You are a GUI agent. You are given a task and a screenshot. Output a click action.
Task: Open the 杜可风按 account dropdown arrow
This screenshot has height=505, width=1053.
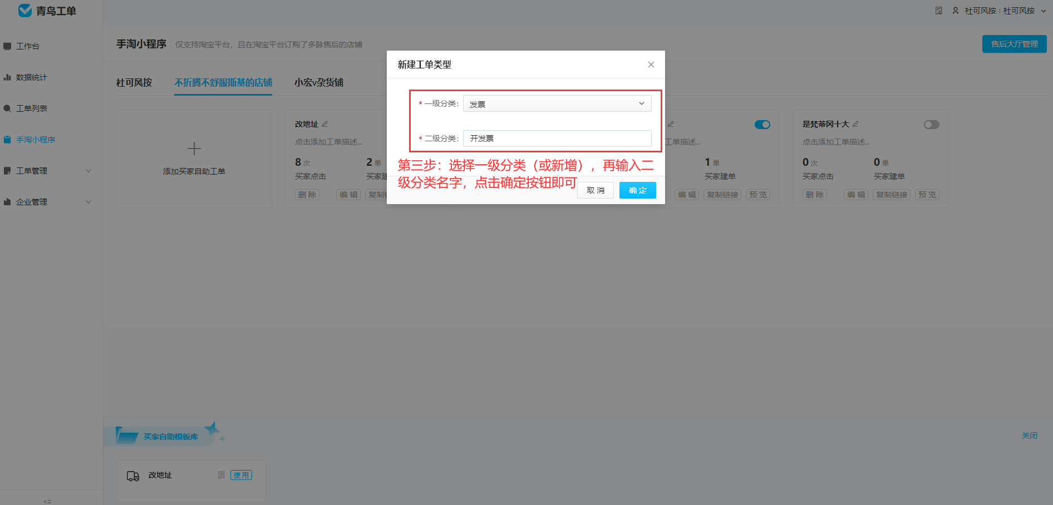tap(1044, 11)
